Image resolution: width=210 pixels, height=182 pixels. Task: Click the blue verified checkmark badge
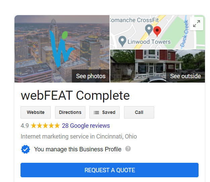pos(26,149)
